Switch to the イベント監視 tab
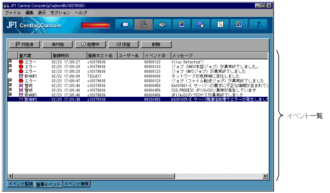This screenshot has height=193, width=330. click(x=20, y=184)
